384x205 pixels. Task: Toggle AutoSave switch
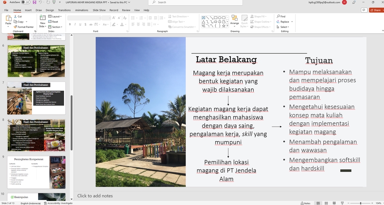tap(26, 2)
